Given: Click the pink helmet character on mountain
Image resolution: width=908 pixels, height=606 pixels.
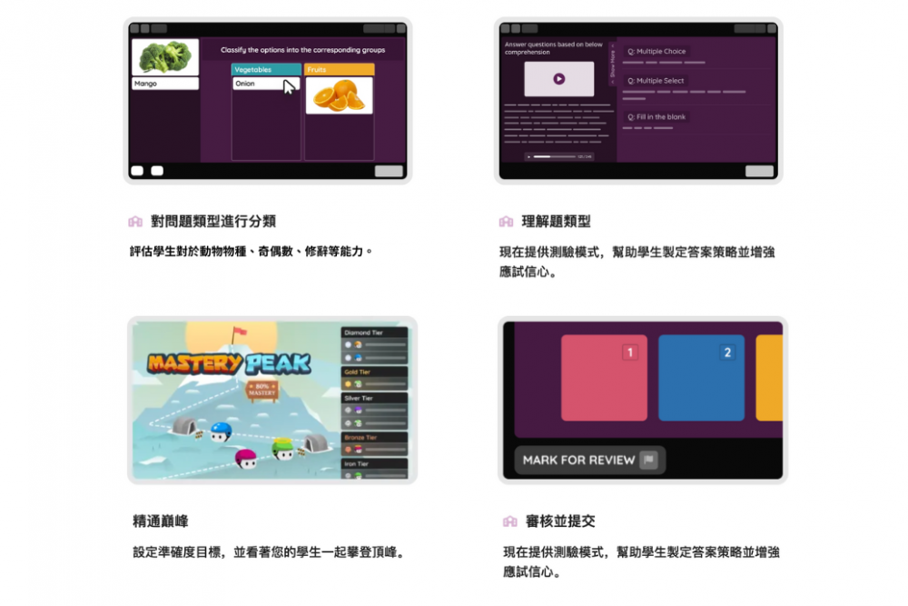Looking at the screenshot, I should tap(245, 459).
